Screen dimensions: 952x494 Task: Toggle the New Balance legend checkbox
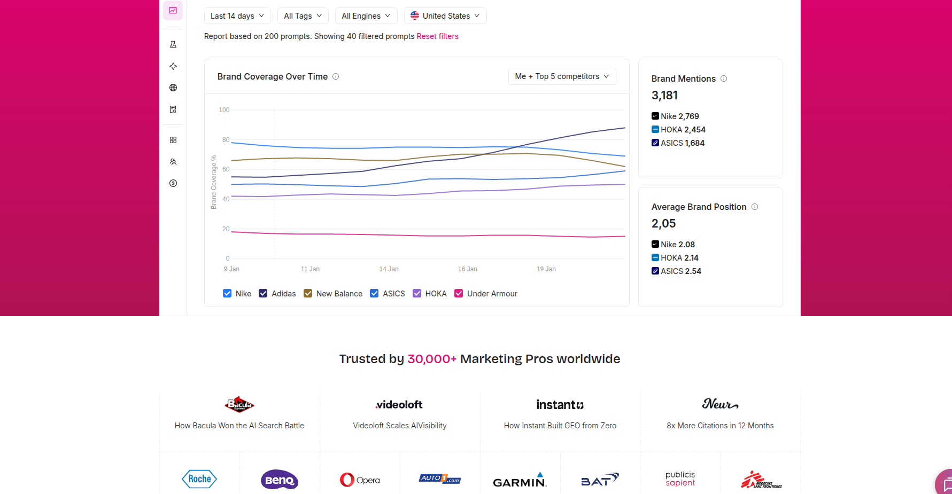point(308,293)
